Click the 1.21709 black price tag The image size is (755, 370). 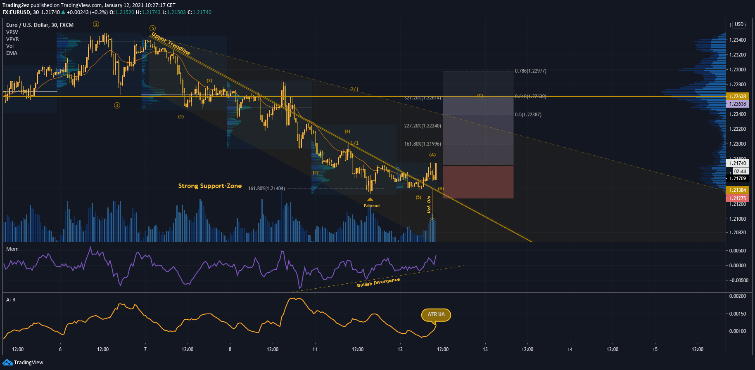tap(737, 179)
